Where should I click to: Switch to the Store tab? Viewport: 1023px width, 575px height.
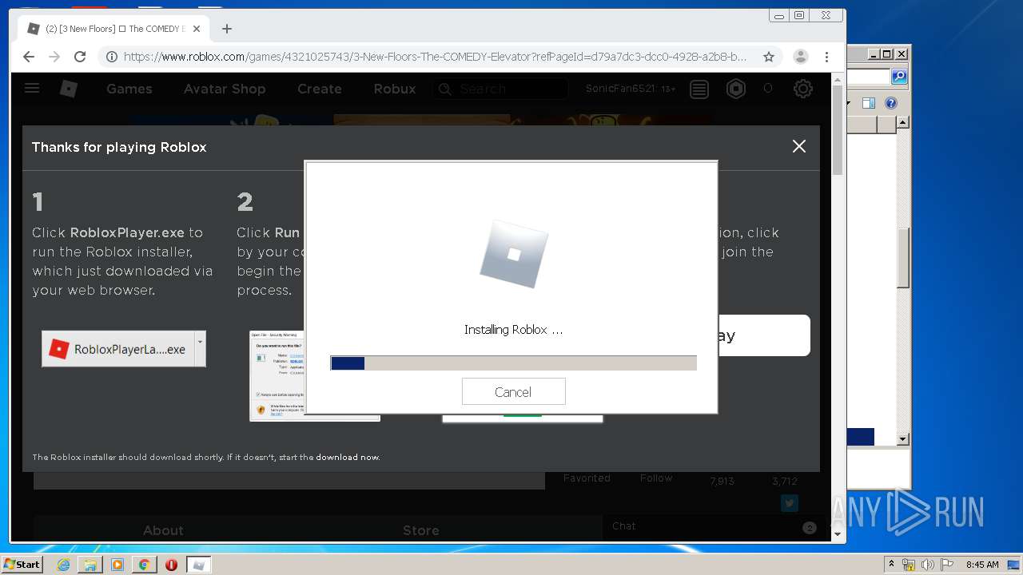pos(420,530)
